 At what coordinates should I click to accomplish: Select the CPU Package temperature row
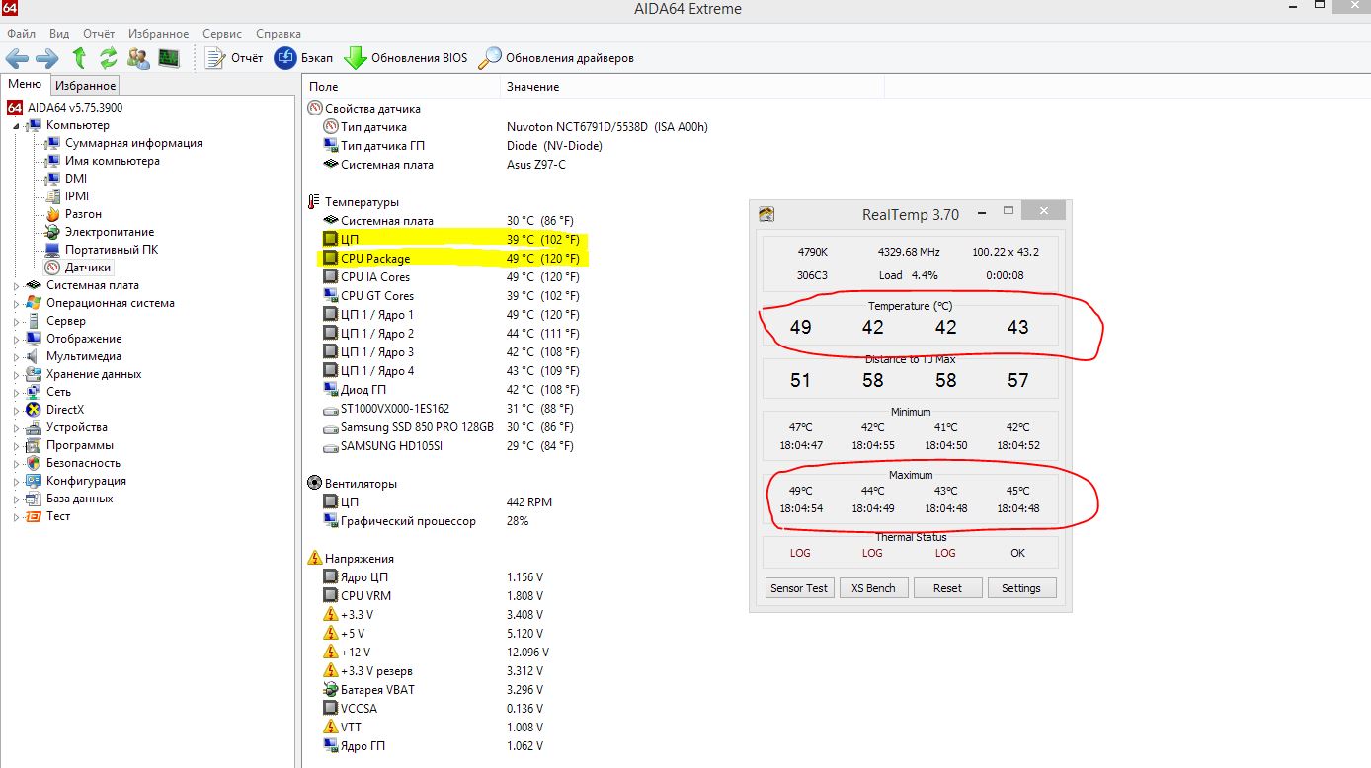click(450, 259)
